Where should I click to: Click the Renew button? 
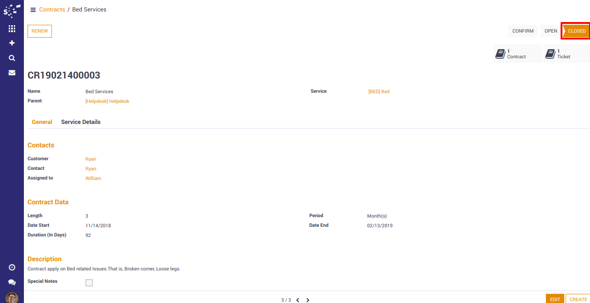40,31
